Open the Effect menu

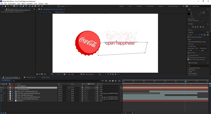tap(23, 4)
